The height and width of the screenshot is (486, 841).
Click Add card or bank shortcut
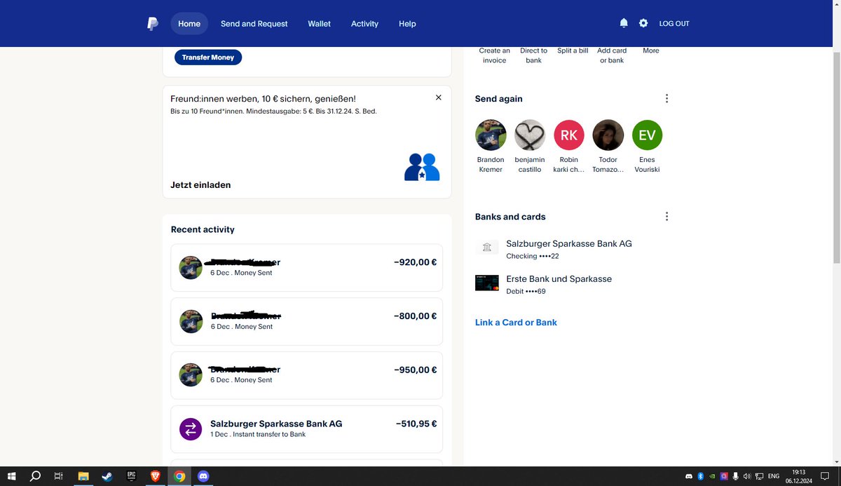[x=612, y=55]
